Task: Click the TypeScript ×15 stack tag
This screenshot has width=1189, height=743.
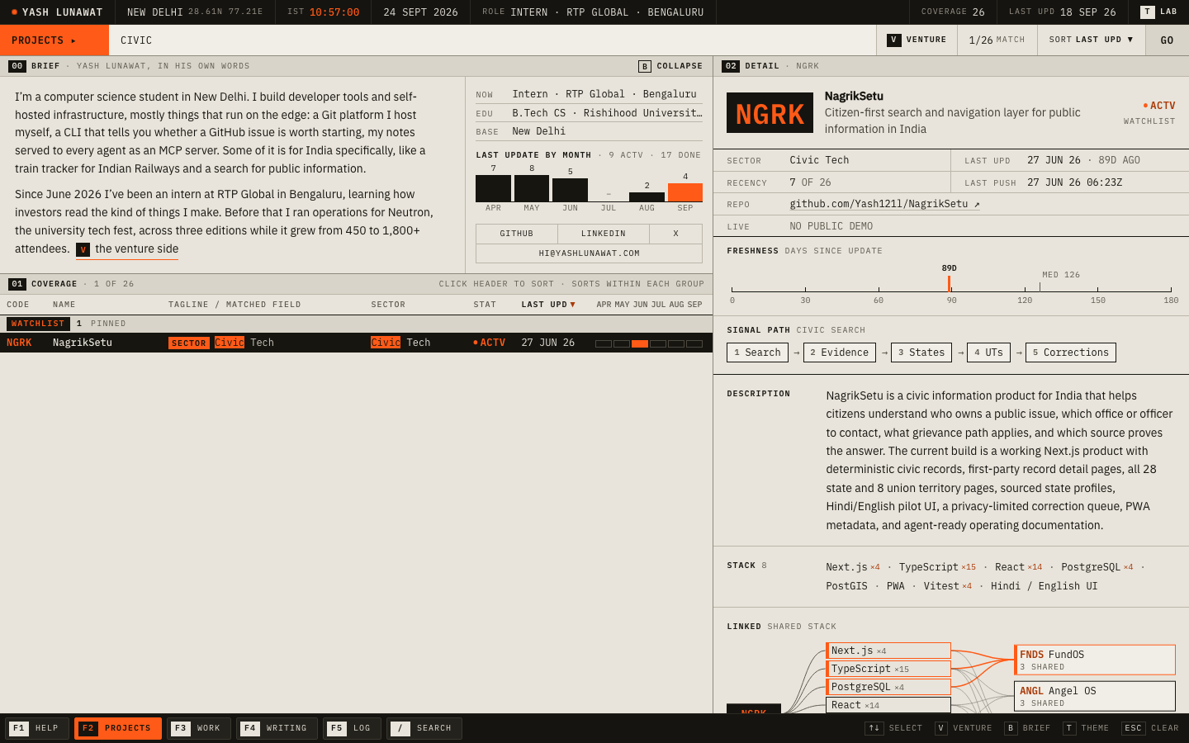Action: 937,567
